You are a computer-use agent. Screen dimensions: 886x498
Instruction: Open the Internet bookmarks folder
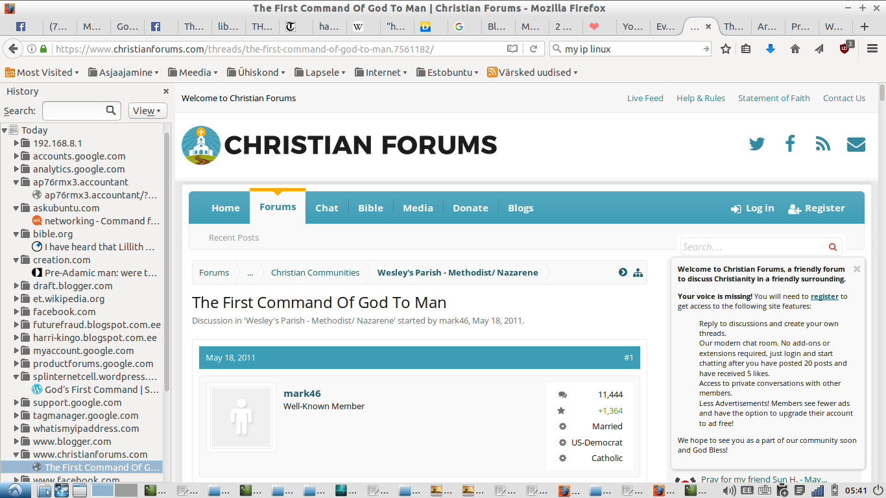(x=381, y=73)
